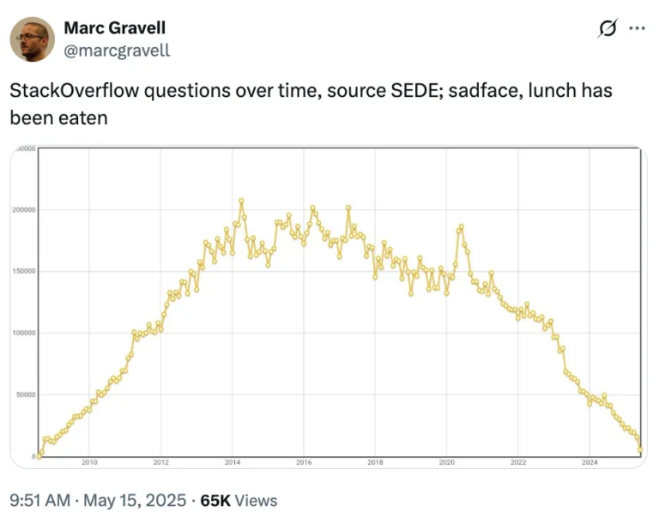659x523 pixels.
Task: Click the 200000 y-axis label
Action: [x=22, y=210]
